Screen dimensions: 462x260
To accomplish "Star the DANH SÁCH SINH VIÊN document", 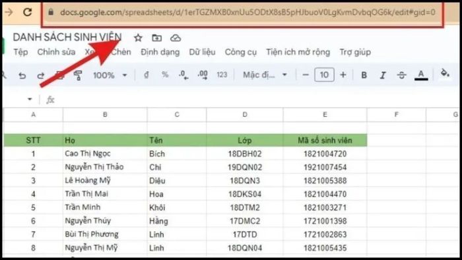I will pyautogui.click(x=138, y=38).
